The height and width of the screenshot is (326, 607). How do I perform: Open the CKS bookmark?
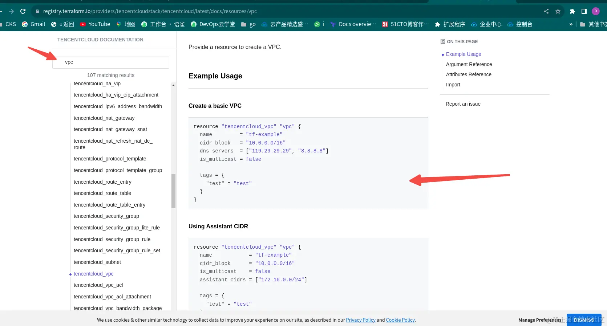pos(8,24)
